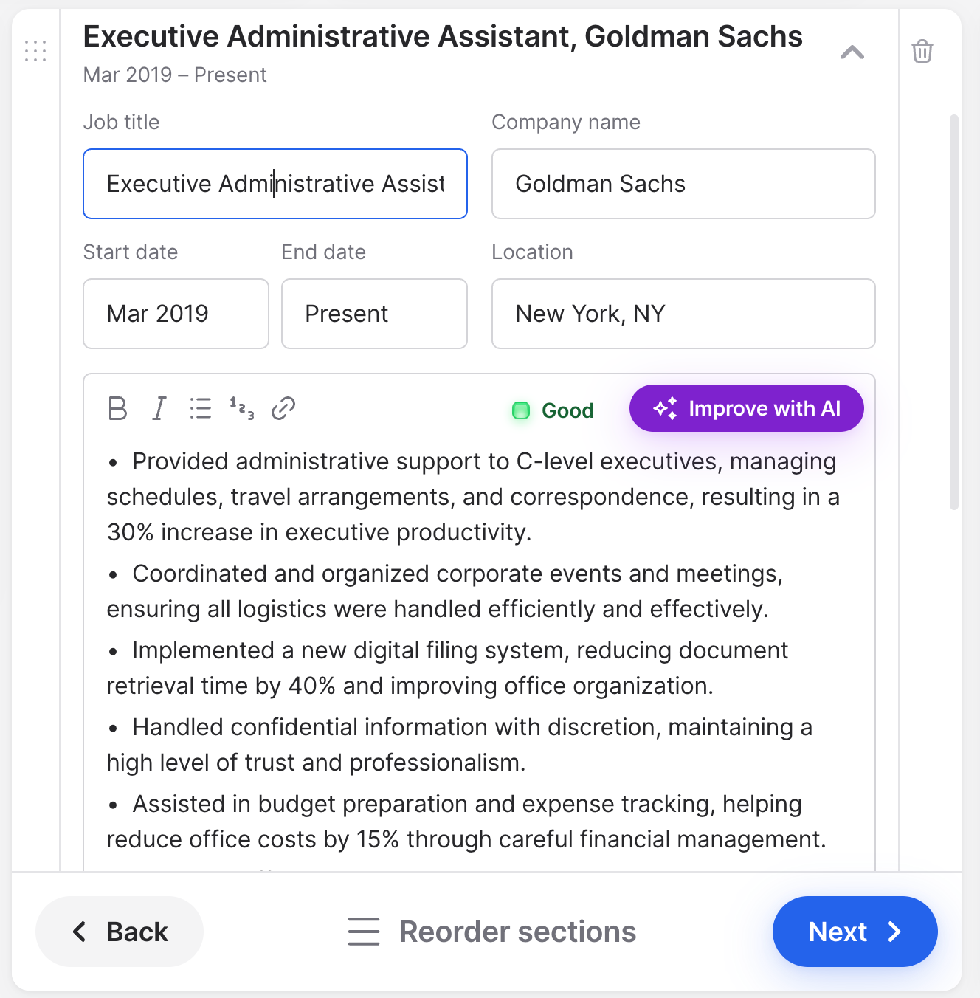Screen dimensions: 980x998
Task: Click the sparkle icon on Improve with AI
Action: coord(665,408)
